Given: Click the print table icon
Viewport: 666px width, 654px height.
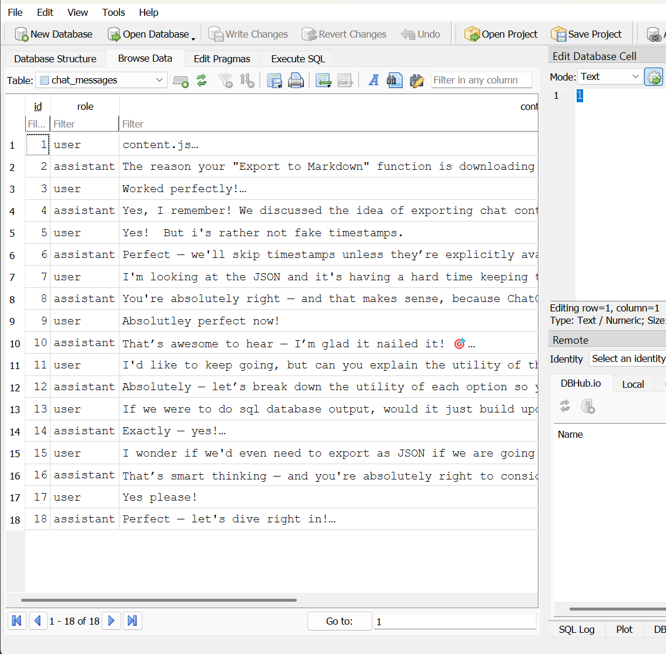Looking at the screenshot, I should pos(296,81).
